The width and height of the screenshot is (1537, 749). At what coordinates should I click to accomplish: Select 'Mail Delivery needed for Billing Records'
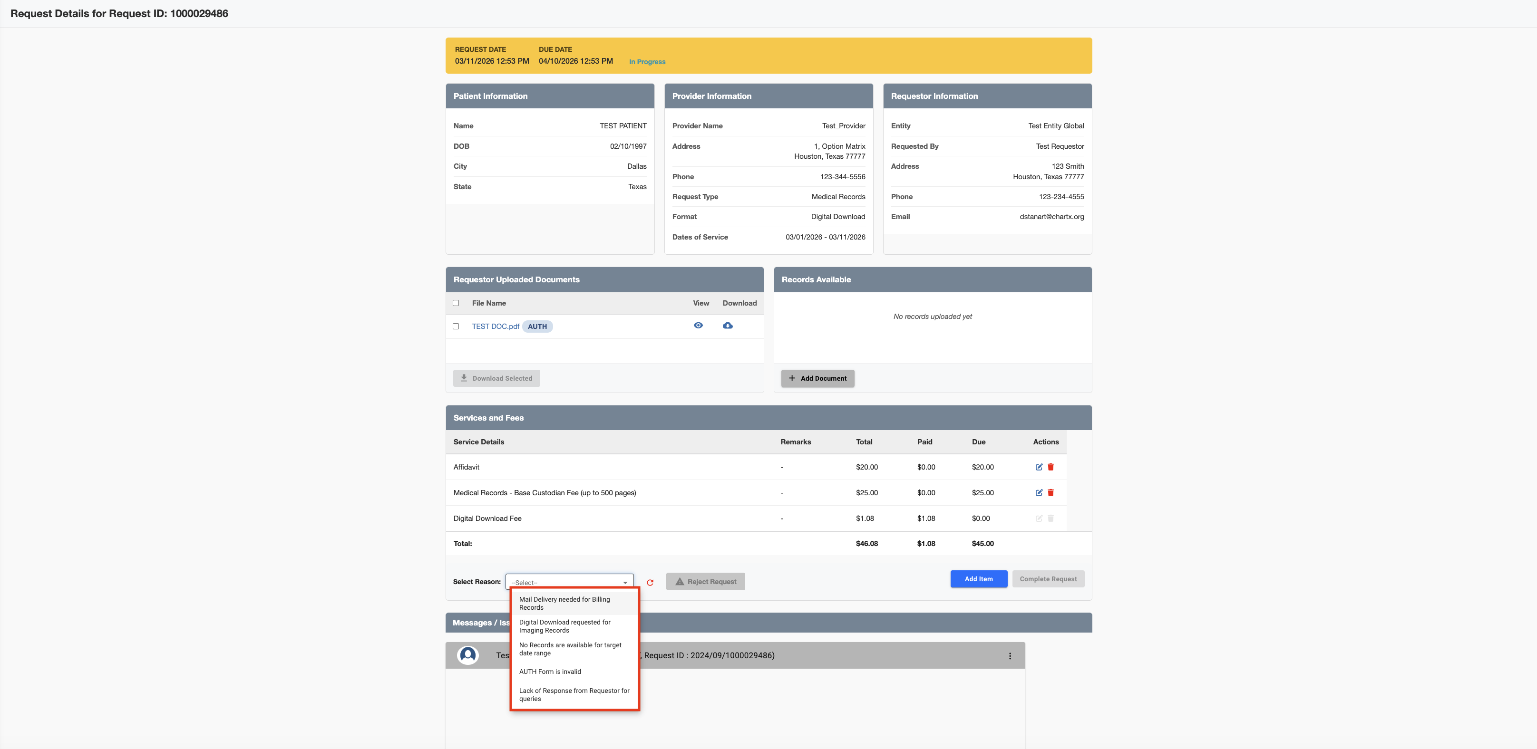[x=564, y=604]
